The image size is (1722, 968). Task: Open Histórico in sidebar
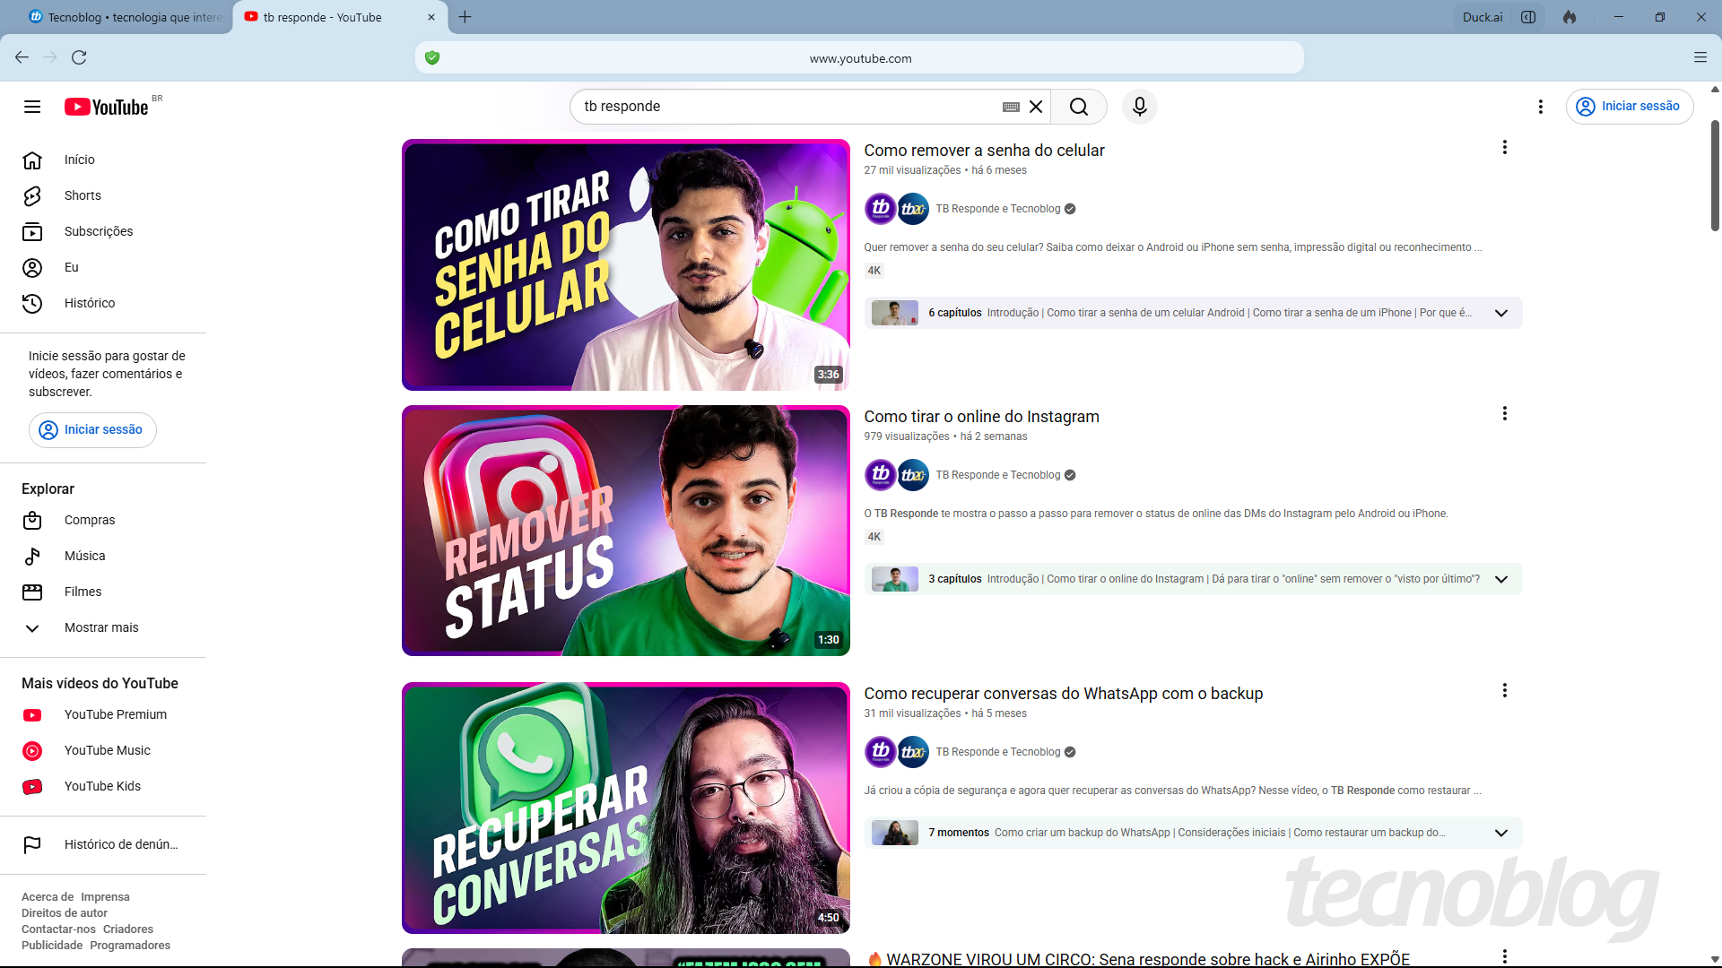pos(103,303)
